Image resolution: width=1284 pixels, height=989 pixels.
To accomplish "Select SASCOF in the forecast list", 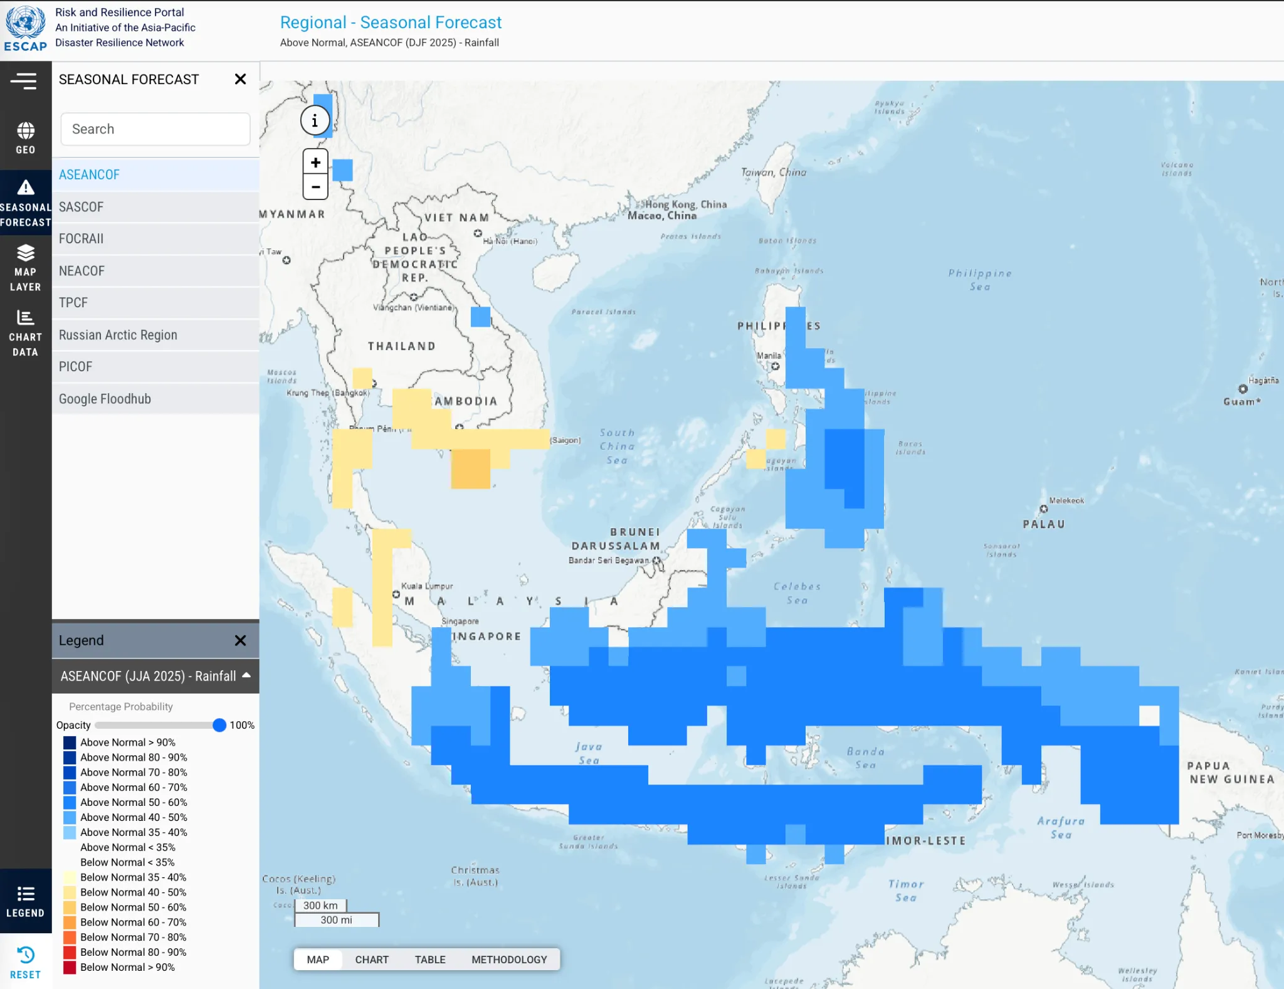I will tap(155, 207).
